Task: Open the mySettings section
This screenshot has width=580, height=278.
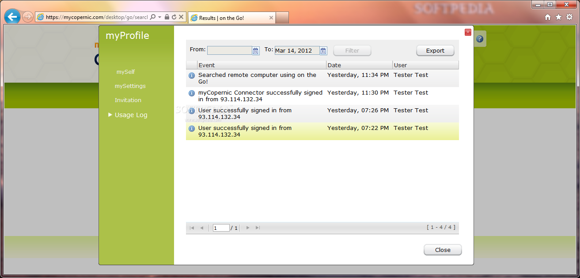Action: pyautogui.click(x=130, y=86)
